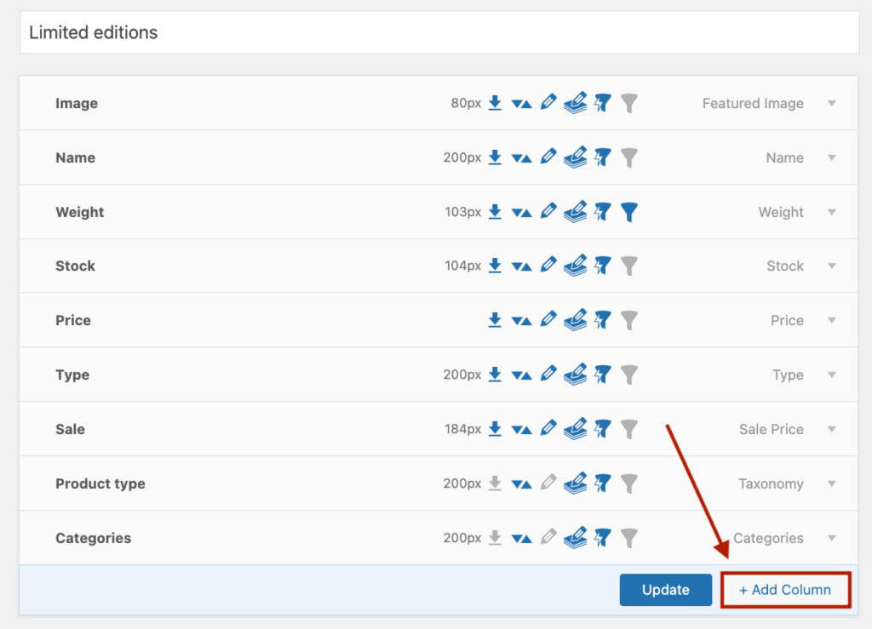Click the smart filter icon in the Price row

click(x=602, y=320)
